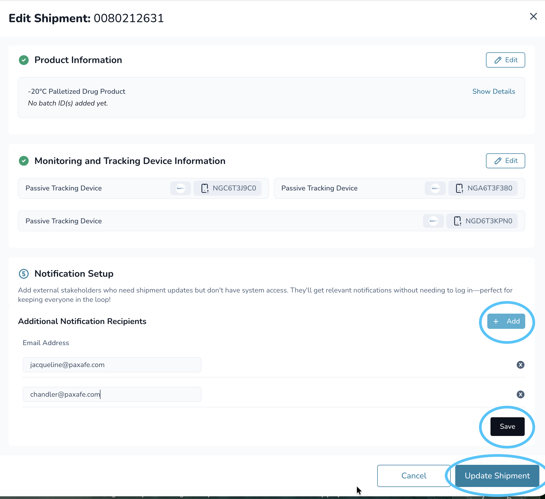Image resolution: width=545 pixels, height=499 pixels.
Task: Click the green check beside Monitoring and Tracking
Action: [24, 161]
